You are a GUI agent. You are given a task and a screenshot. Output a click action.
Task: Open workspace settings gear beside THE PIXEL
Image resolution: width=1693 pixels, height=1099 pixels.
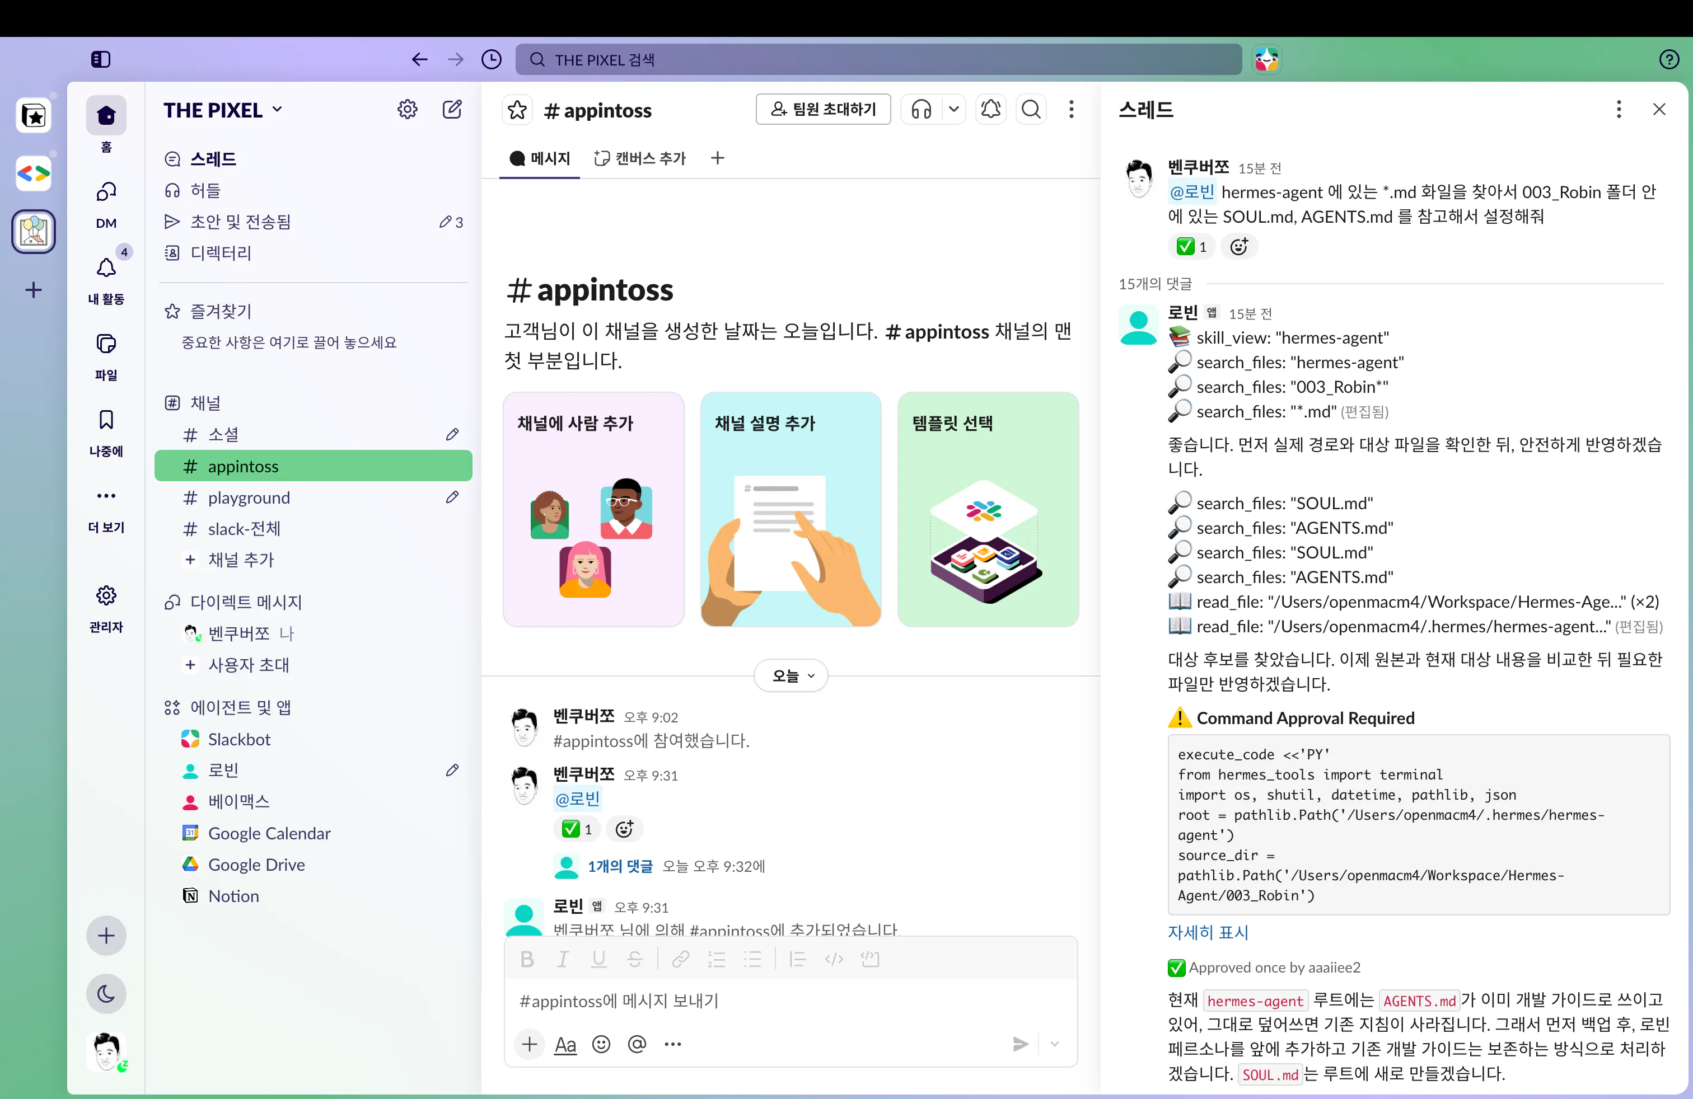click(408, 110)
